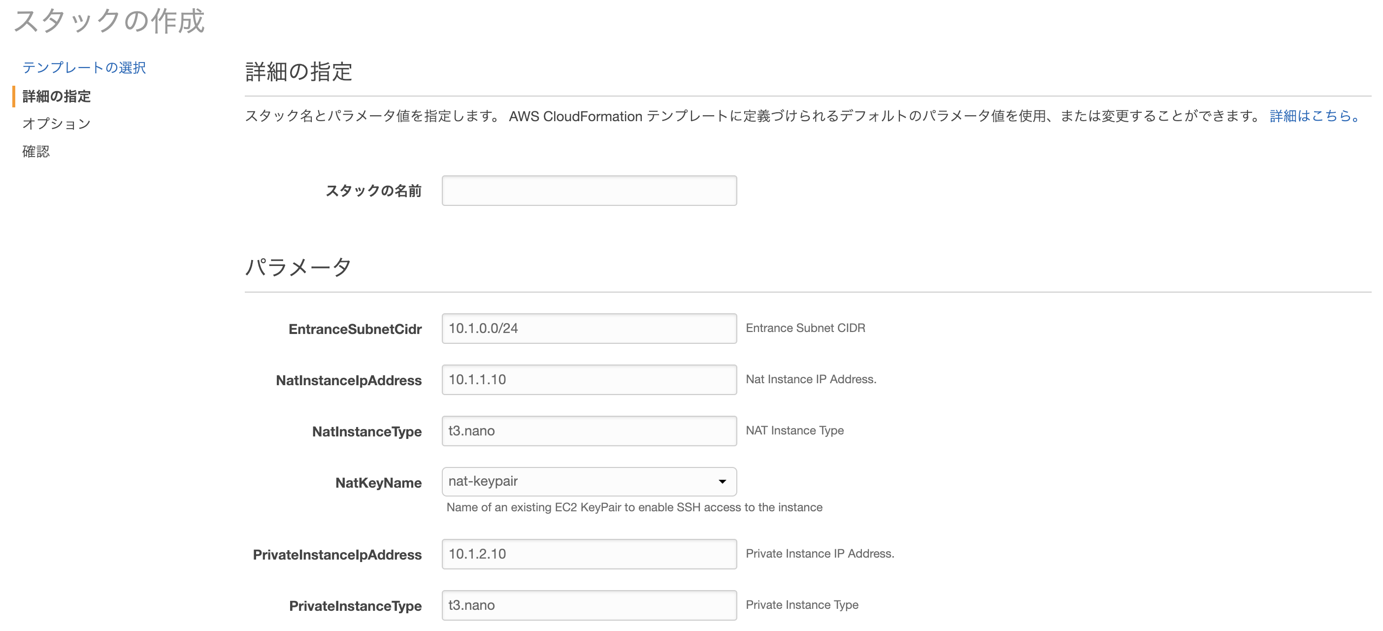Click the NatKeyName label
Viewport: 1383px width, 631px height.
tap(378, 483)
